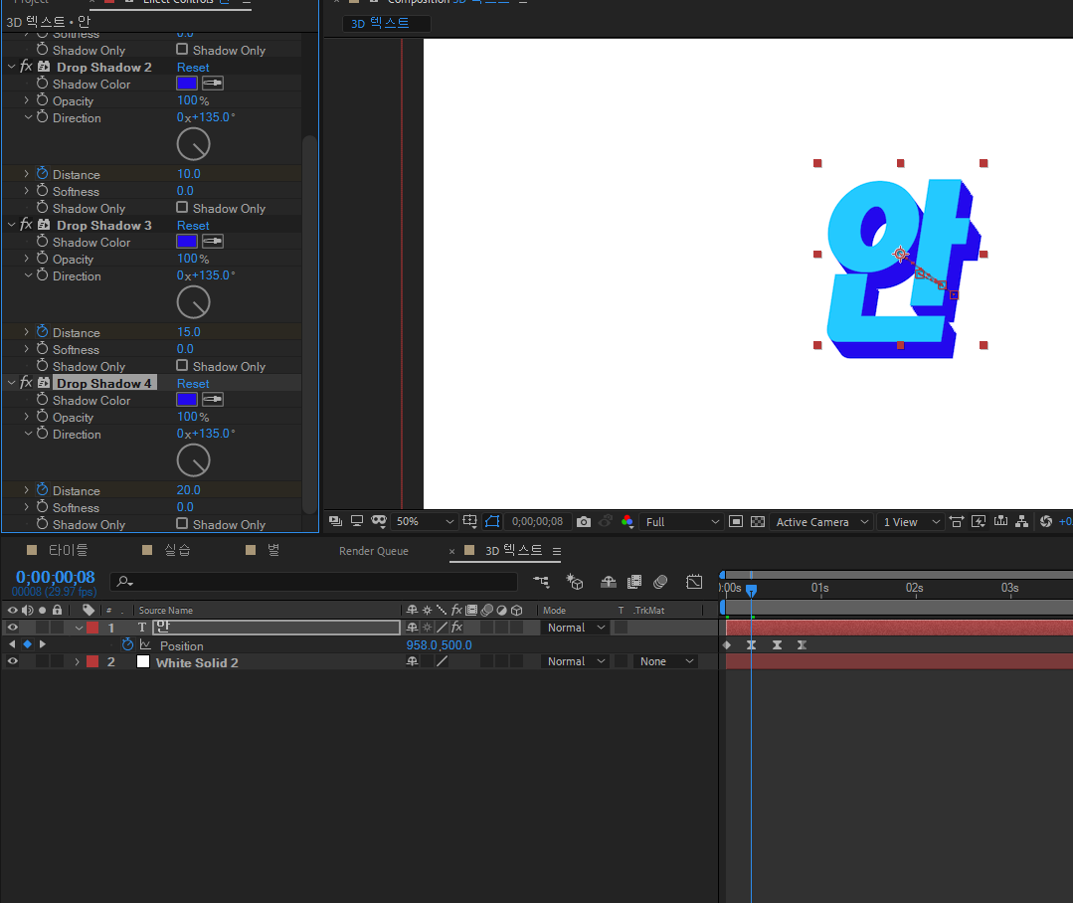The height and width of the screenshot is (903, 1073).
Task: Collapse the Drop Shadow 2 effect
Action: [12, 67]
